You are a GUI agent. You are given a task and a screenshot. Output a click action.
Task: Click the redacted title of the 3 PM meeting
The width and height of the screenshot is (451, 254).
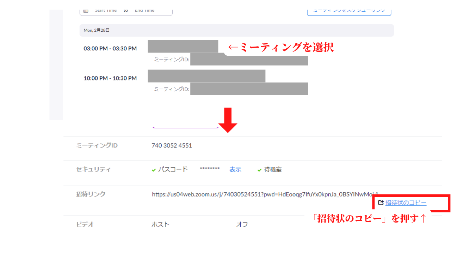[183, 47]
